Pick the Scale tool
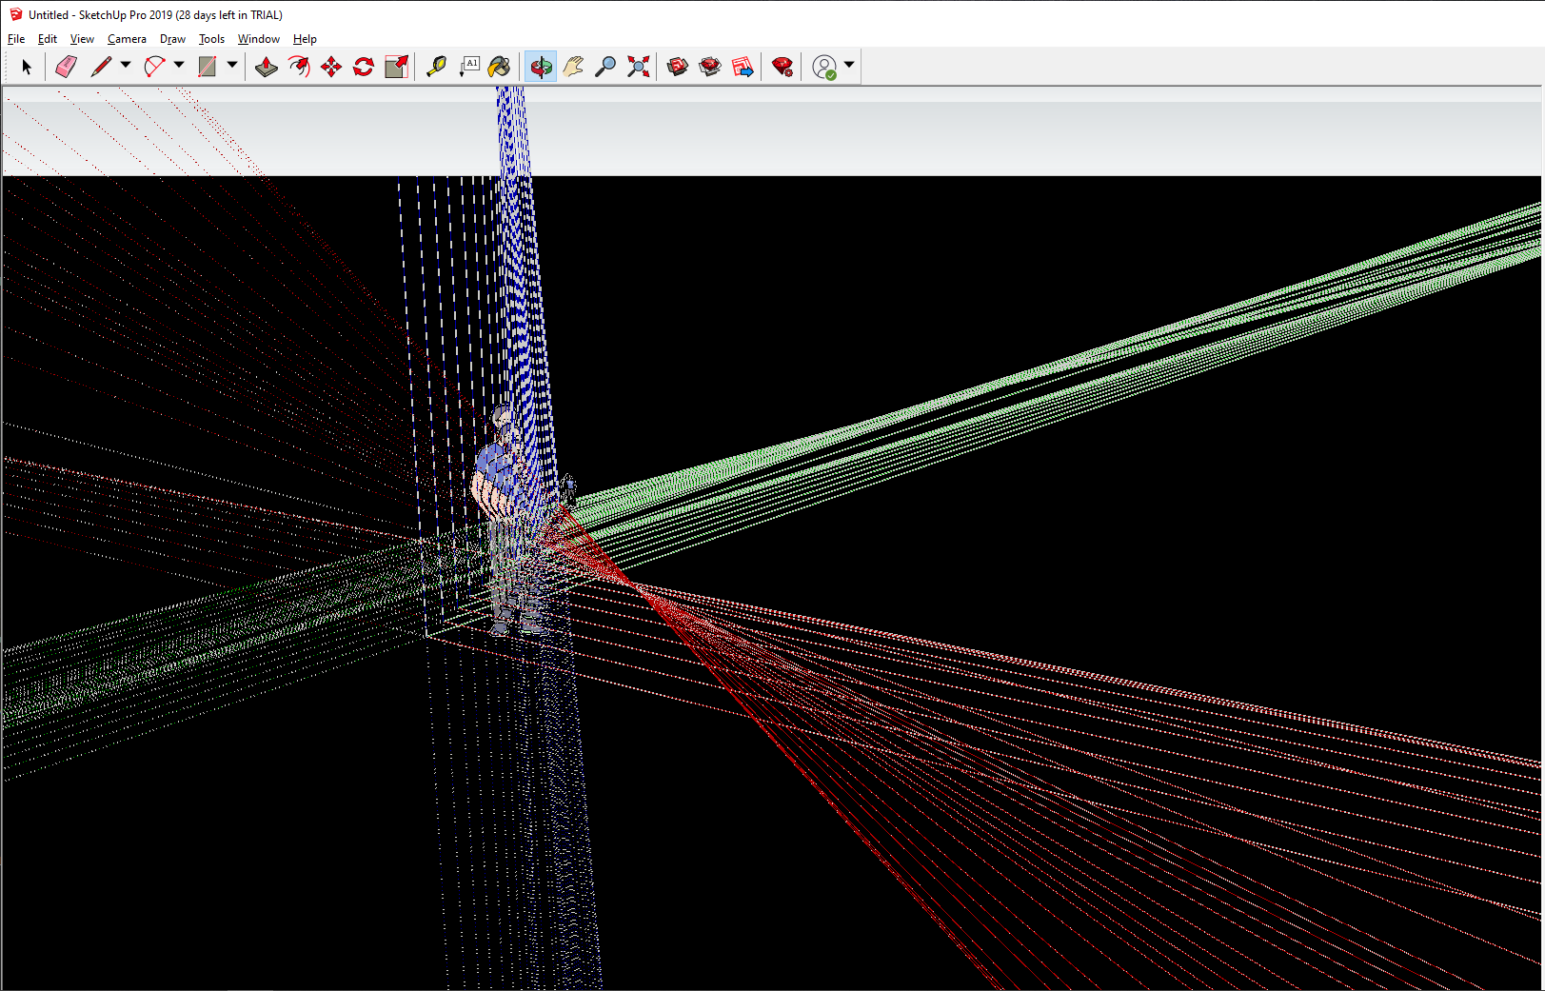The image size is (1545, 991). click(396, 67)
